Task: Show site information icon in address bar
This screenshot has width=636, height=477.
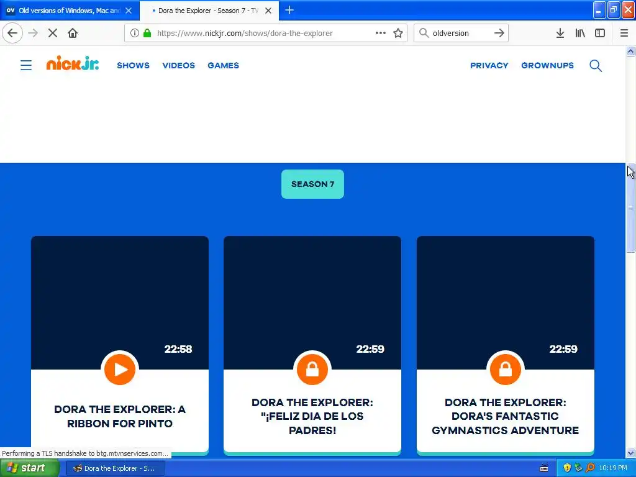Action: [x=135, y=33]
